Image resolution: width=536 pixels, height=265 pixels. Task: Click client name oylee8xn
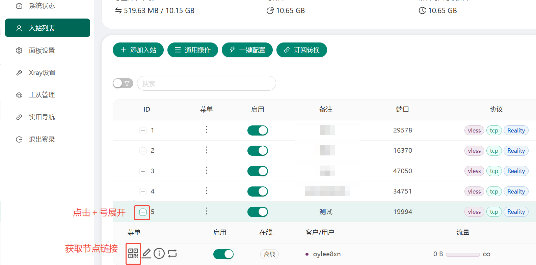coord(327,254)
